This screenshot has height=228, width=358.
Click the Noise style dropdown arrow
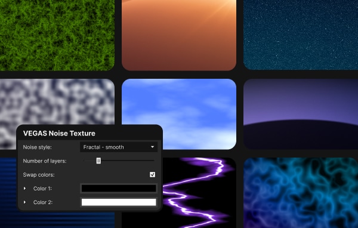152,147
